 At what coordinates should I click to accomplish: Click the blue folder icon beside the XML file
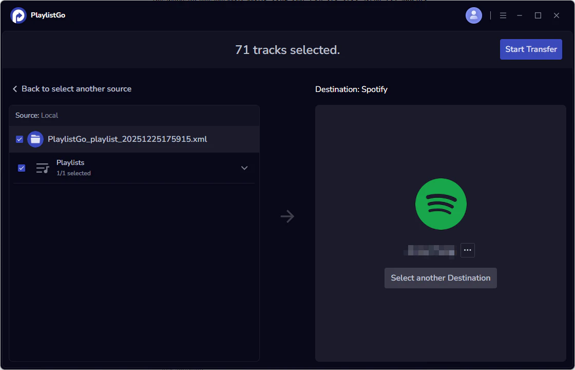[x=35, y=139]
